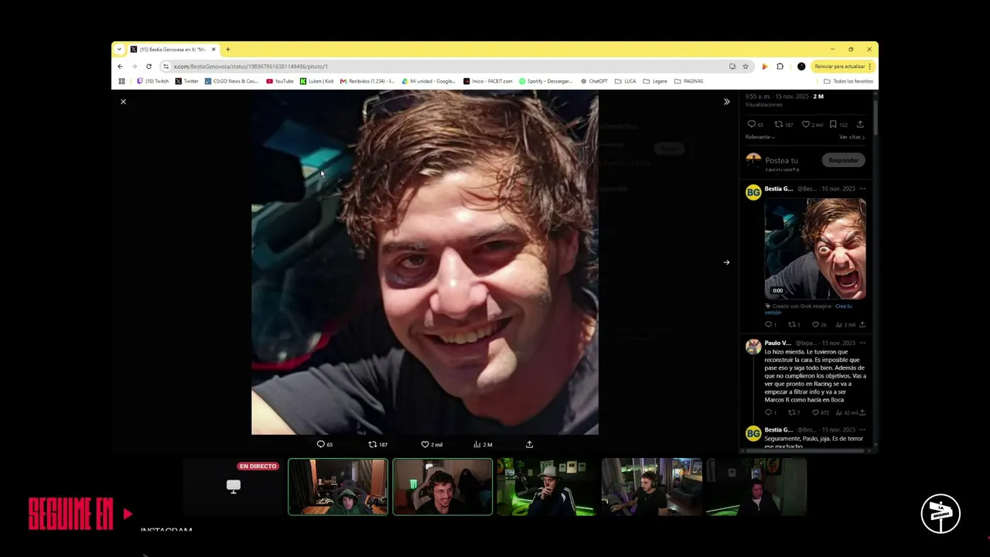Image resolution: width=990 pixels, height=557 pixels.
Task: Repost using the icon below the photo
Action: click(x=372, y=444)
